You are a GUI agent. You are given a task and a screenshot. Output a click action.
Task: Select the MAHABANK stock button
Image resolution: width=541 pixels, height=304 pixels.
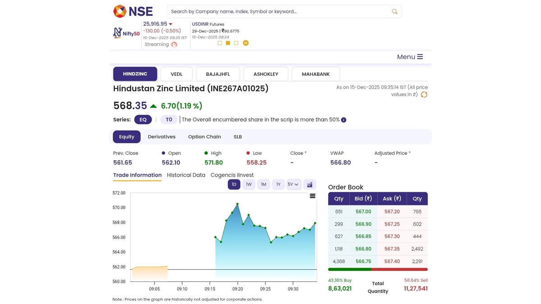(x=316, y=74)
